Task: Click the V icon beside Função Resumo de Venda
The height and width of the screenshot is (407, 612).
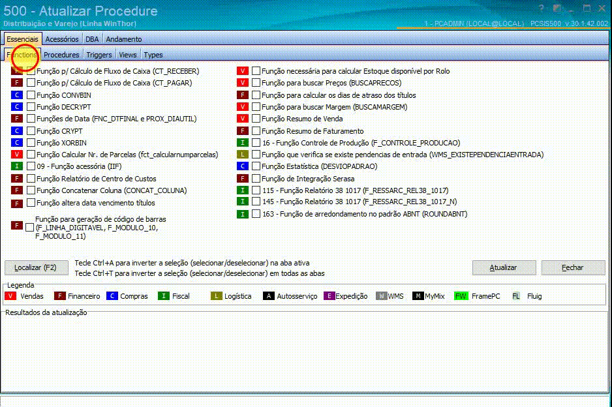Action: 242,118
